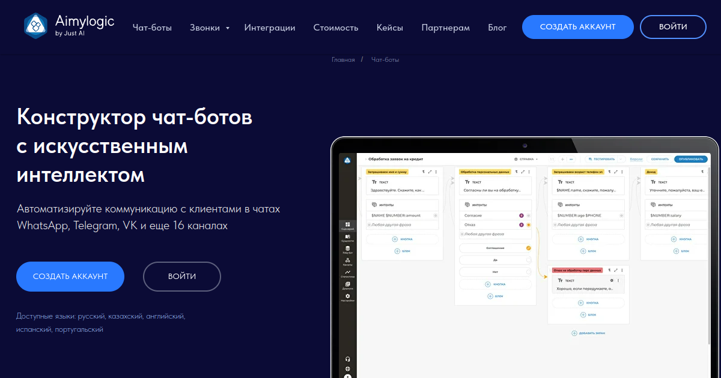
Task: Open Интеграции in top navigation
Action: tap(270, 28)
